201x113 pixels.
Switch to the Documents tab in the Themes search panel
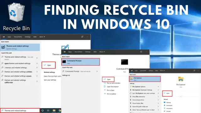point(18,37)
